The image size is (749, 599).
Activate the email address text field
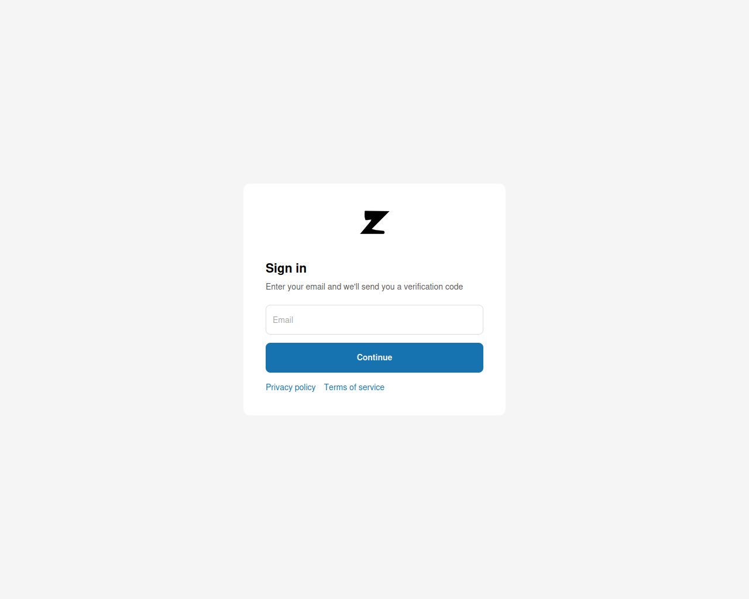tap(374, 319)
